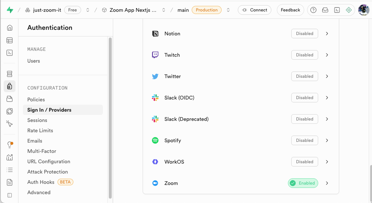Expand the Notion provider row chevron

(327, 34)
